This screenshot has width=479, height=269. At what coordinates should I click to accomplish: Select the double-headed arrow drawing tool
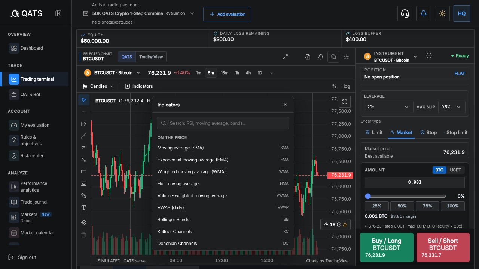click(x=83, y=160)
